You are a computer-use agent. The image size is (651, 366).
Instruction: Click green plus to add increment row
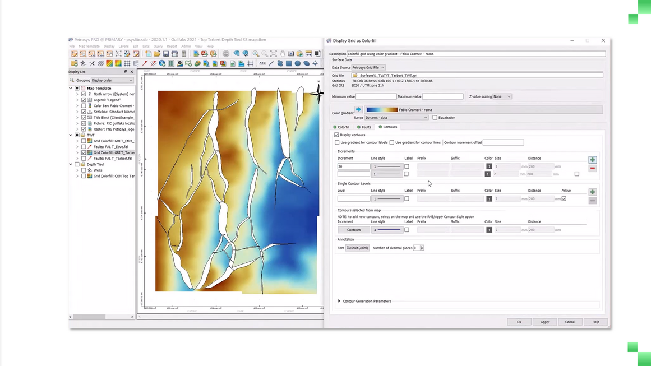point(592,160)
